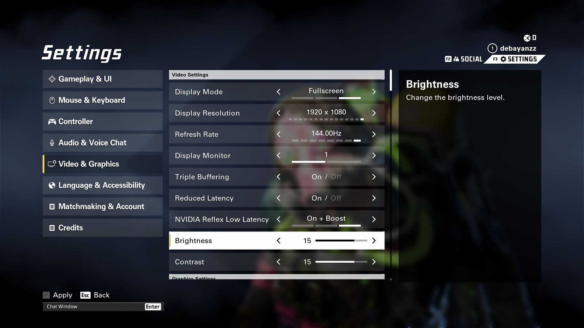Image resolution: width=584 pixels, height=328 pixels.
Task: Click the Language & Accessibility icon
Action: 52,185
